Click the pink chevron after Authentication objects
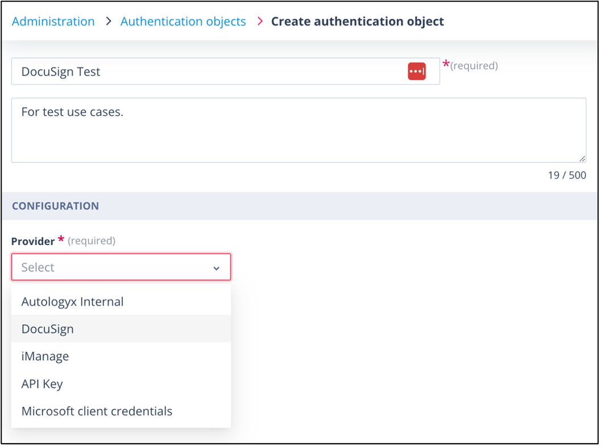Screen dimensions: 601x446 260,22
